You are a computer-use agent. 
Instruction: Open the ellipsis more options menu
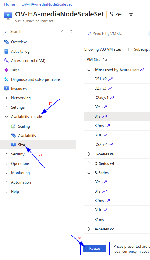tap(140, 14)
